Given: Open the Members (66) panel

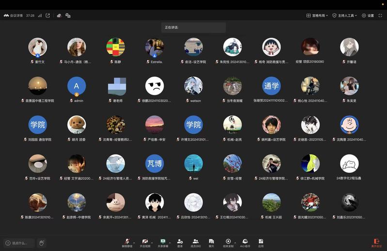Looking at the screenshot, I should click(x=196, y=242).
